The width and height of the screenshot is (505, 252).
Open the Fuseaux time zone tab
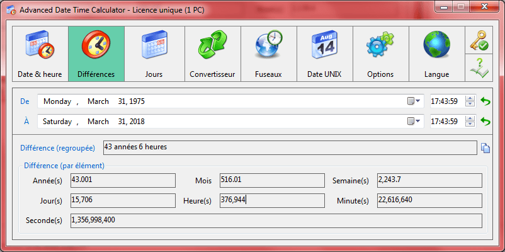point(269,54)
